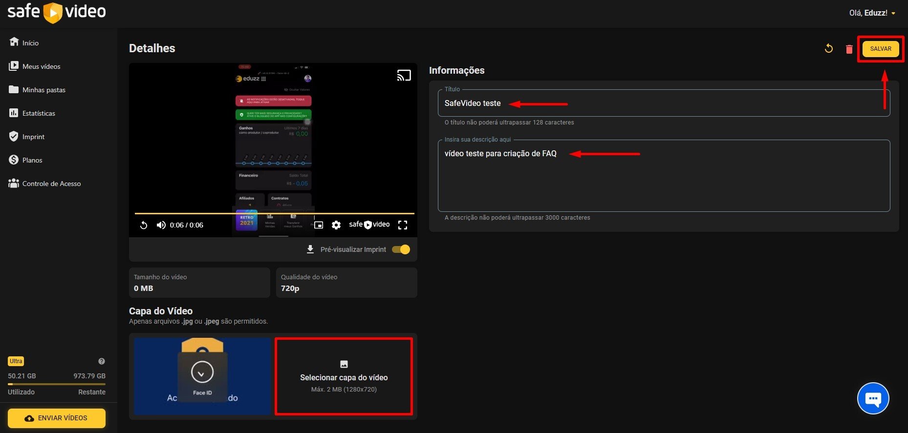
Task: Open Controle de Acesso page
Action: 51,184
